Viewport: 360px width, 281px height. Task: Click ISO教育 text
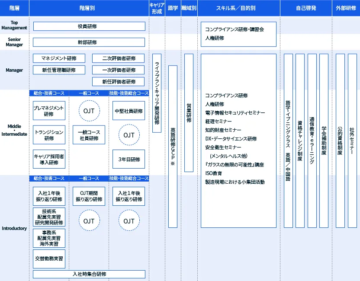coord(213,173)
